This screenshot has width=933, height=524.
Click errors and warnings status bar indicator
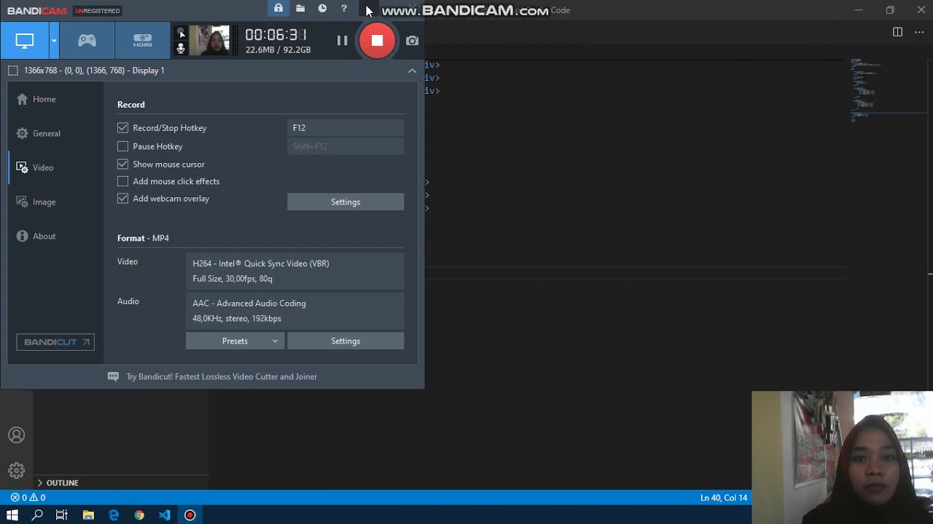[x=28, y=498]
